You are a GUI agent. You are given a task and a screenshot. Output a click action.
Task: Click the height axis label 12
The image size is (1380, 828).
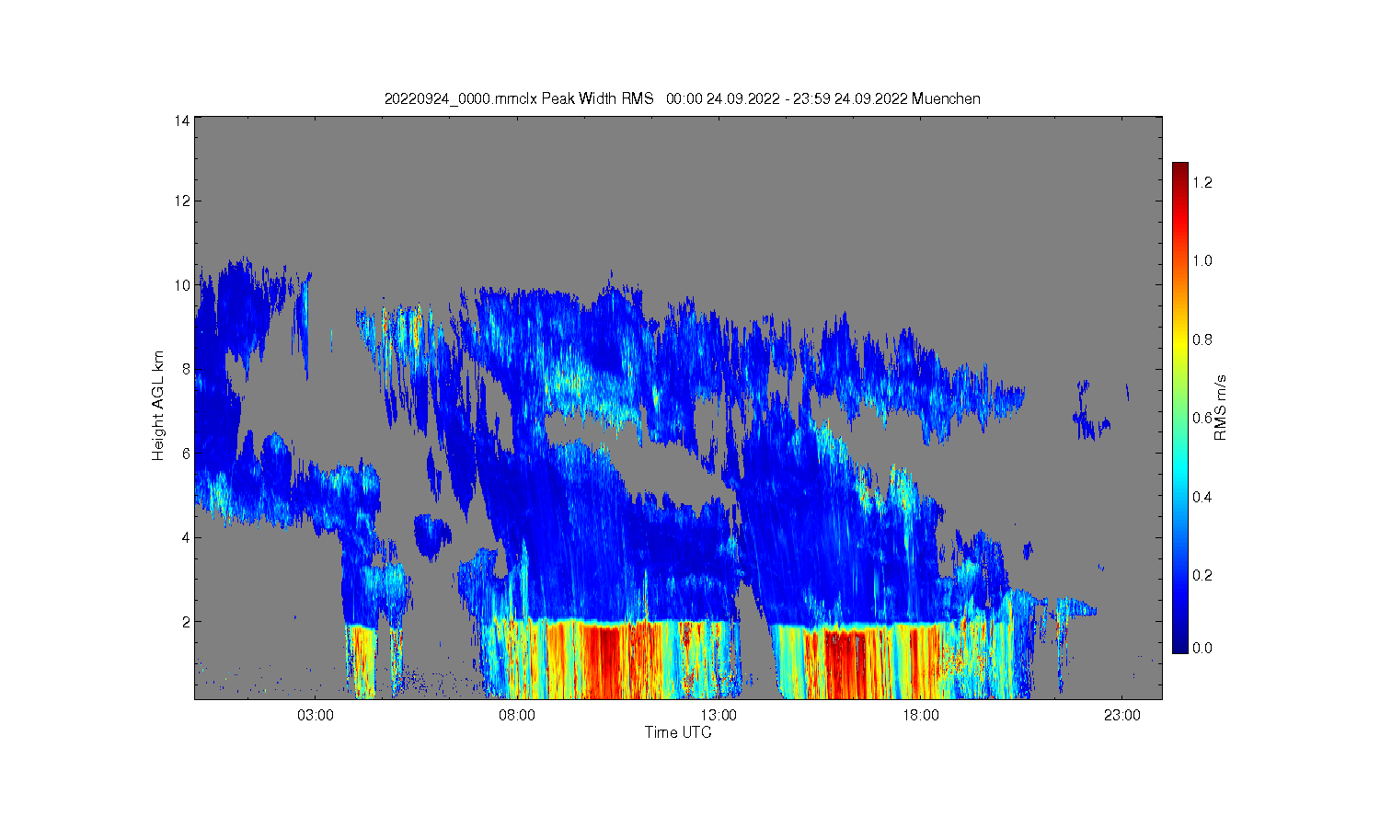click(183, 201)
